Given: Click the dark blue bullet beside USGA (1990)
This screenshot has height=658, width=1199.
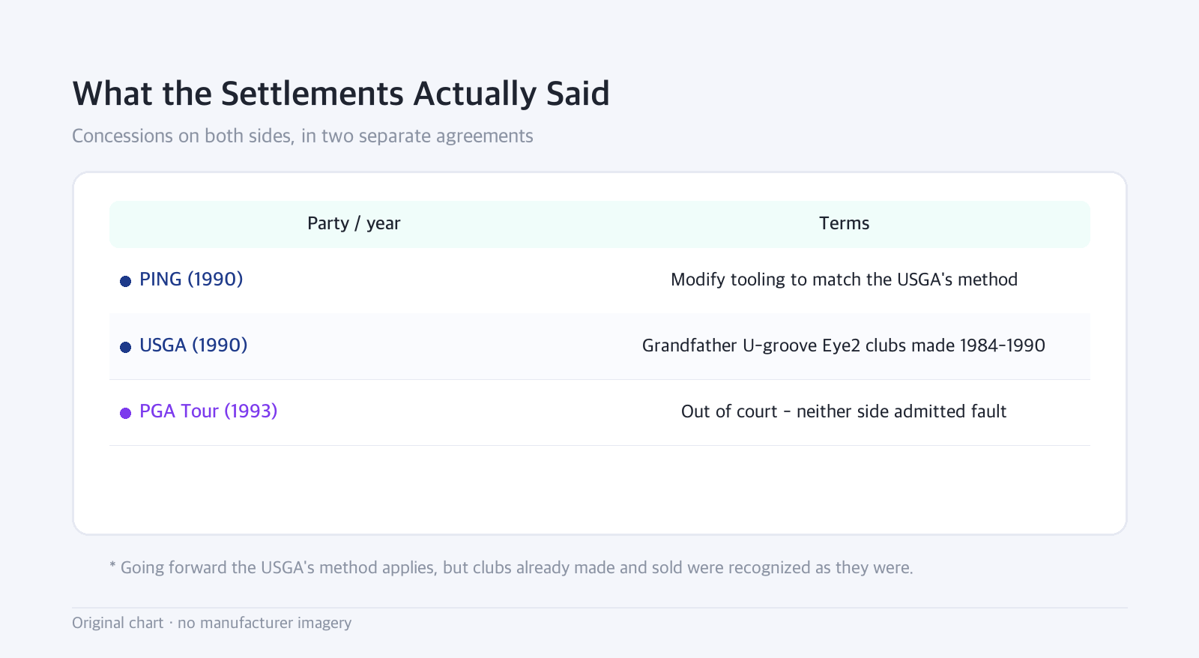Looking at the screenshot, I should [126, 347].
